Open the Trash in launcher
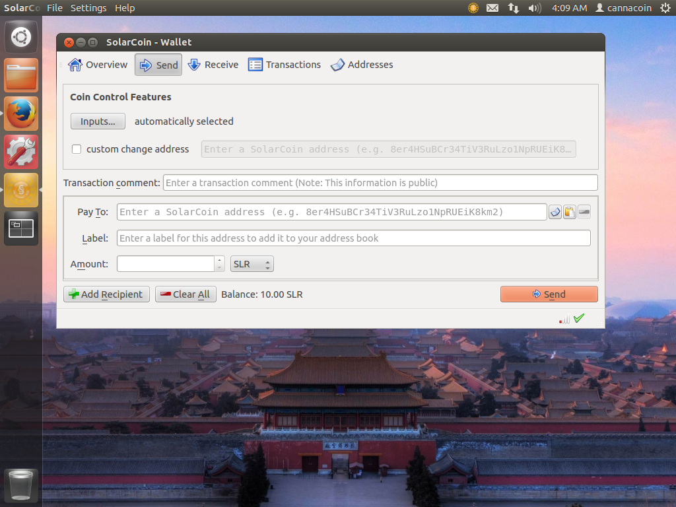This screenshot has width=676, height=507. click(x=21, y=485)
